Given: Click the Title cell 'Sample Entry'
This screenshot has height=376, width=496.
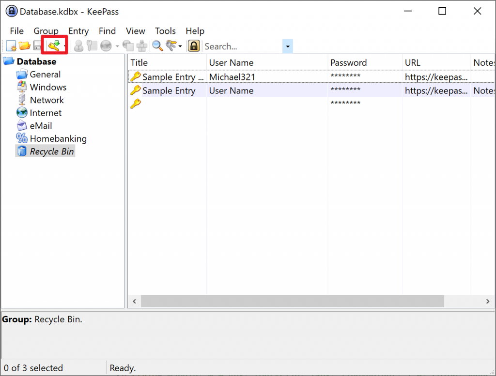Looking at the screenshot, I should pos(169,91).
